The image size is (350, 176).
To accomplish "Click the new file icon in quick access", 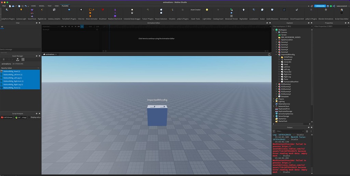I will pyautogui.click(x=10, y=6).
